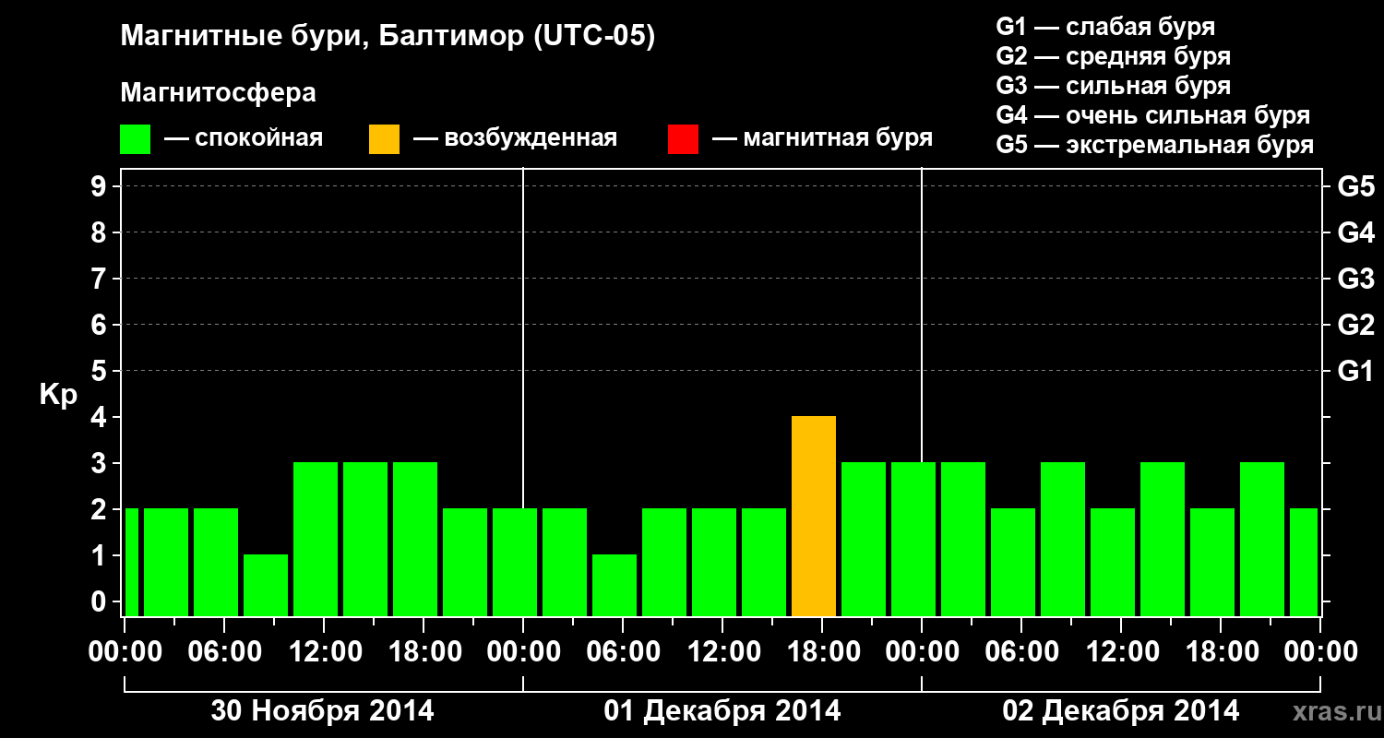This screenshot has height=738, width=1384.
Task: Click the 18:00 time label above 01 Декабря
Action: click(822, 652)
